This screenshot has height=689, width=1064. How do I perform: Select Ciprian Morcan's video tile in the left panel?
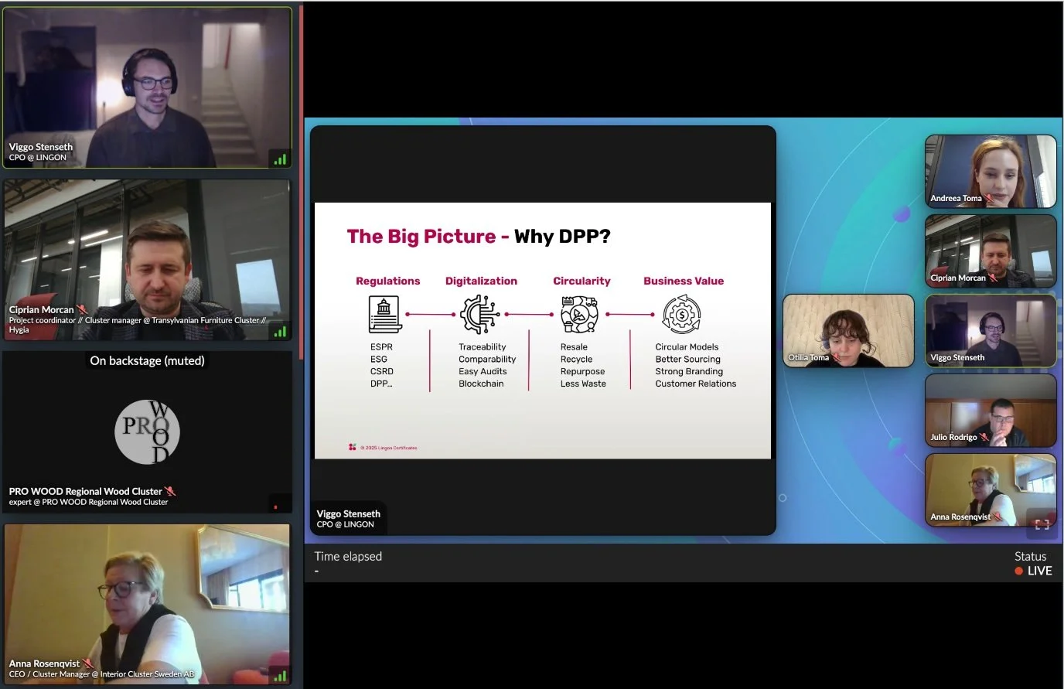tap(147, 260)
